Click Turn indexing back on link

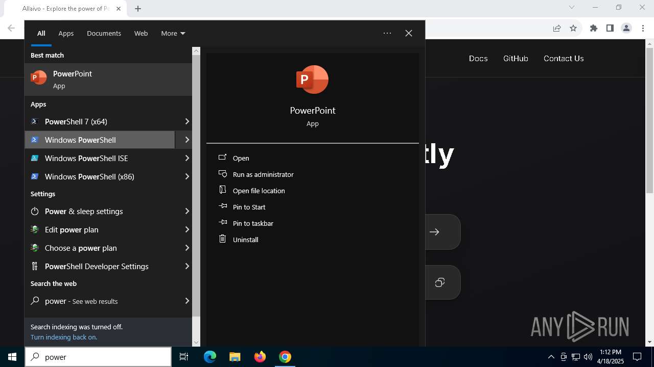64,337
